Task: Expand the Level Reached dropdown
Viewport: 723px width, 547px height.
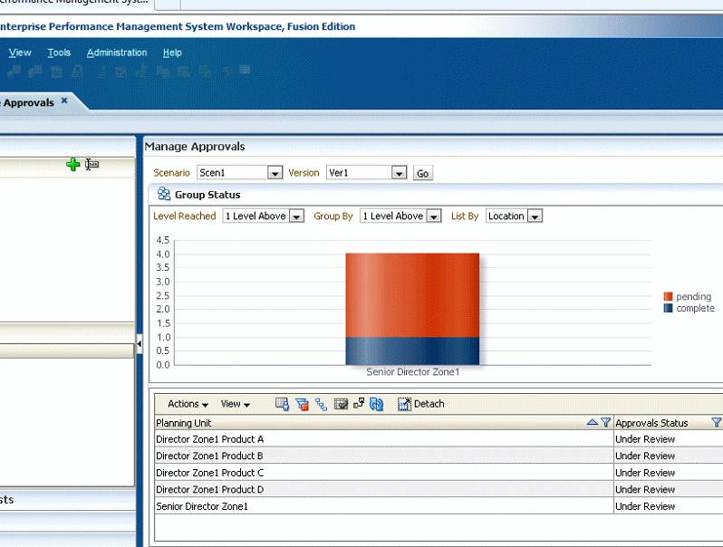Action: (x=295, y=216)
